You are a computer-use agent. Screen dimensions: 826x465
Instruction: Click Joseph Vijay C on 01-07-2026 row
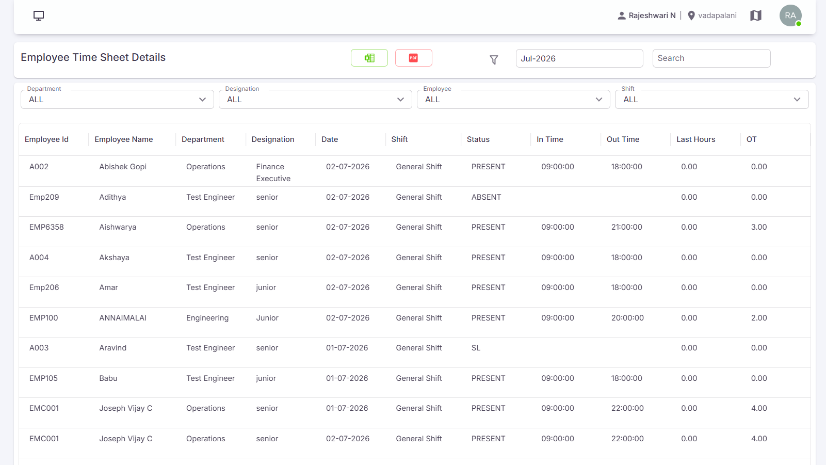pyautogui.click(x=125, y=408)
